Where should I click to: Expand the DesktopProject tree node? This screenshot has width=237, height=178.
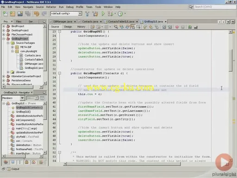point(4,30)
